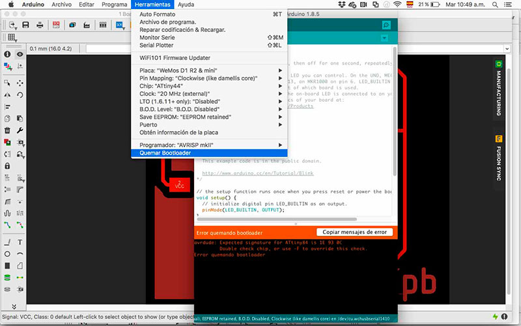Select the Rotate tool in Eagle
This screenshot has width=521, height=326.
tap(20, 95)
